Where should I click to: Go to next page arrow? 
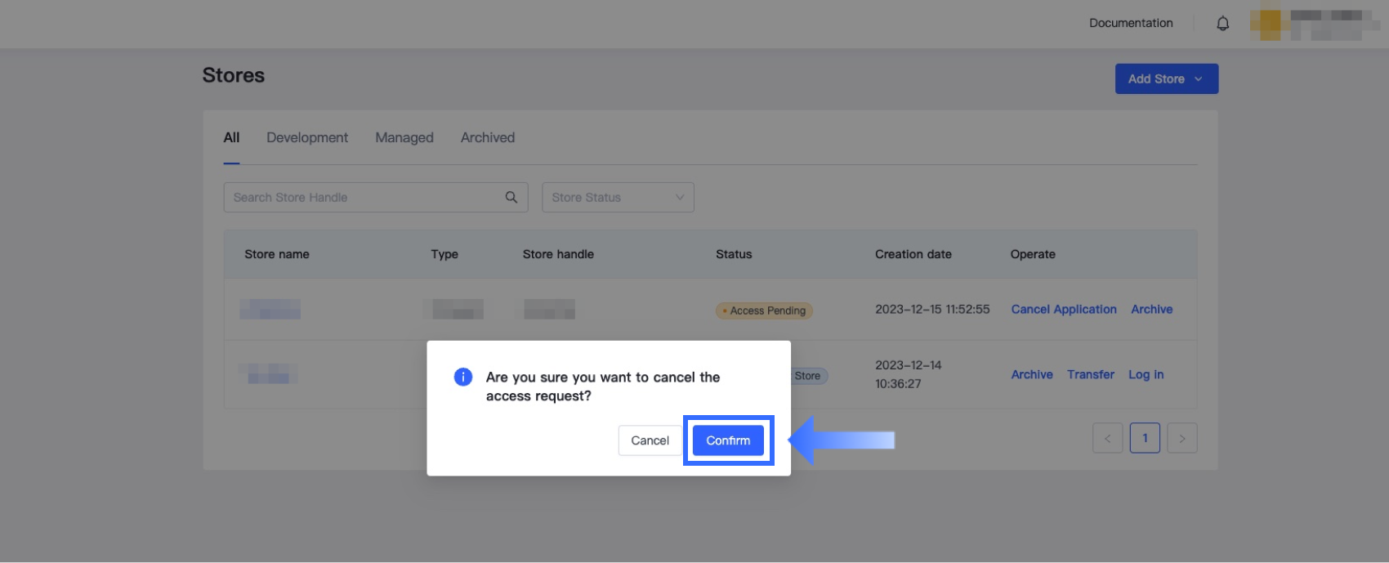pyautogui.click(x=1181, y=438)
